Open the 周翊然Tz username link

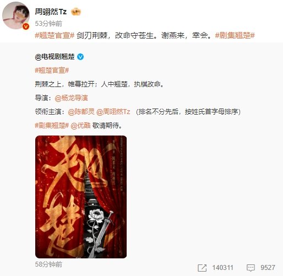pos(51,12)
